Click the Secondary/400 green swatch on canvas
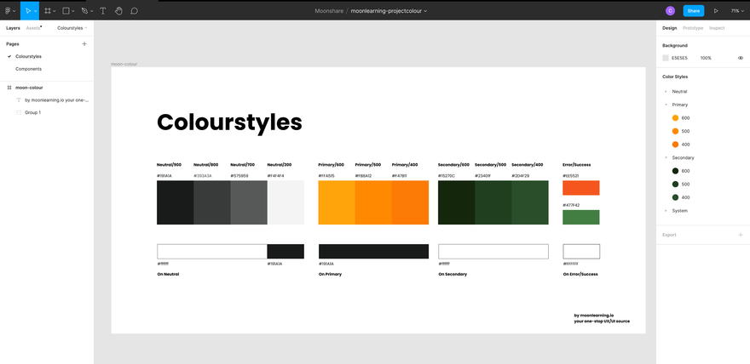This screenshot has height=364, width=750. click(x=530, y=202)
